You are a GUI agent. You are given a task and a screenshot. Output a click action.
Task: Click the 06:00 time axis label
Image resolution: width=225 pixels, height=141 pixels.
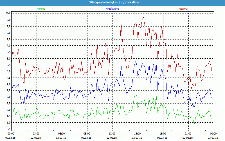[x=61, y=134]
